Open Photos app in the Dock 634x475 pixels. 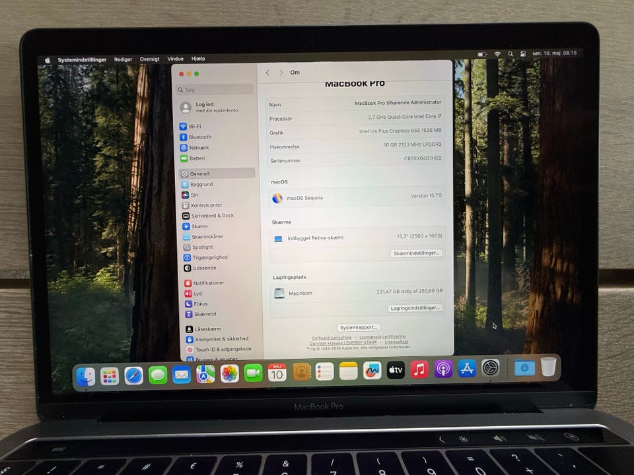pos(229,373)
